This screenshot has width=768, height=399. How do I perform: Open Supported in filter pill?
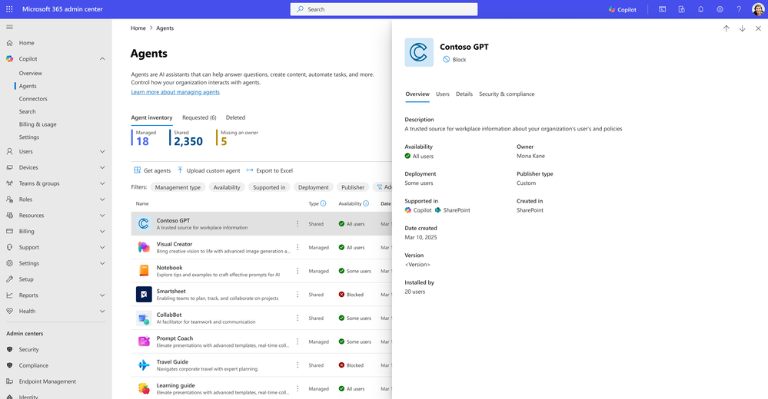click(269, 187)
